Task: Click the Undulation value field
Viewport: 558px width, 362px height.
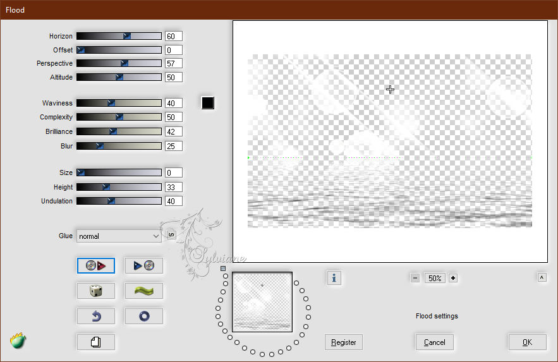Action: pos(174,201)
